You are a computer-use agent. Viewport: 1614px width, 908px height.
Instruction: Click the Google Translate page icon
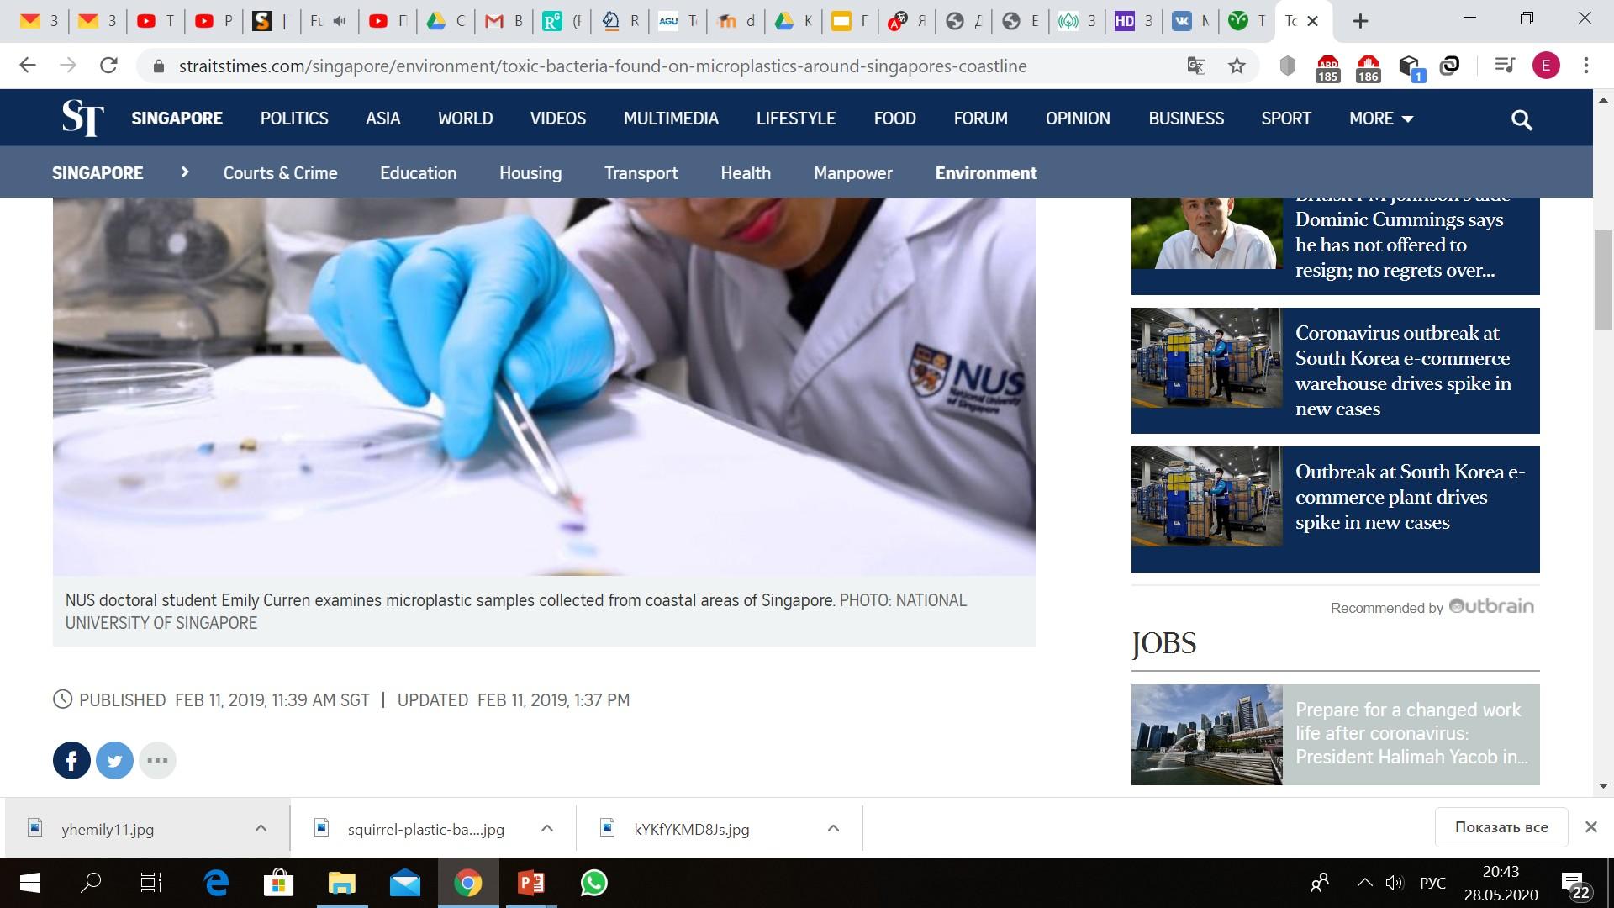pos(1196,66)
